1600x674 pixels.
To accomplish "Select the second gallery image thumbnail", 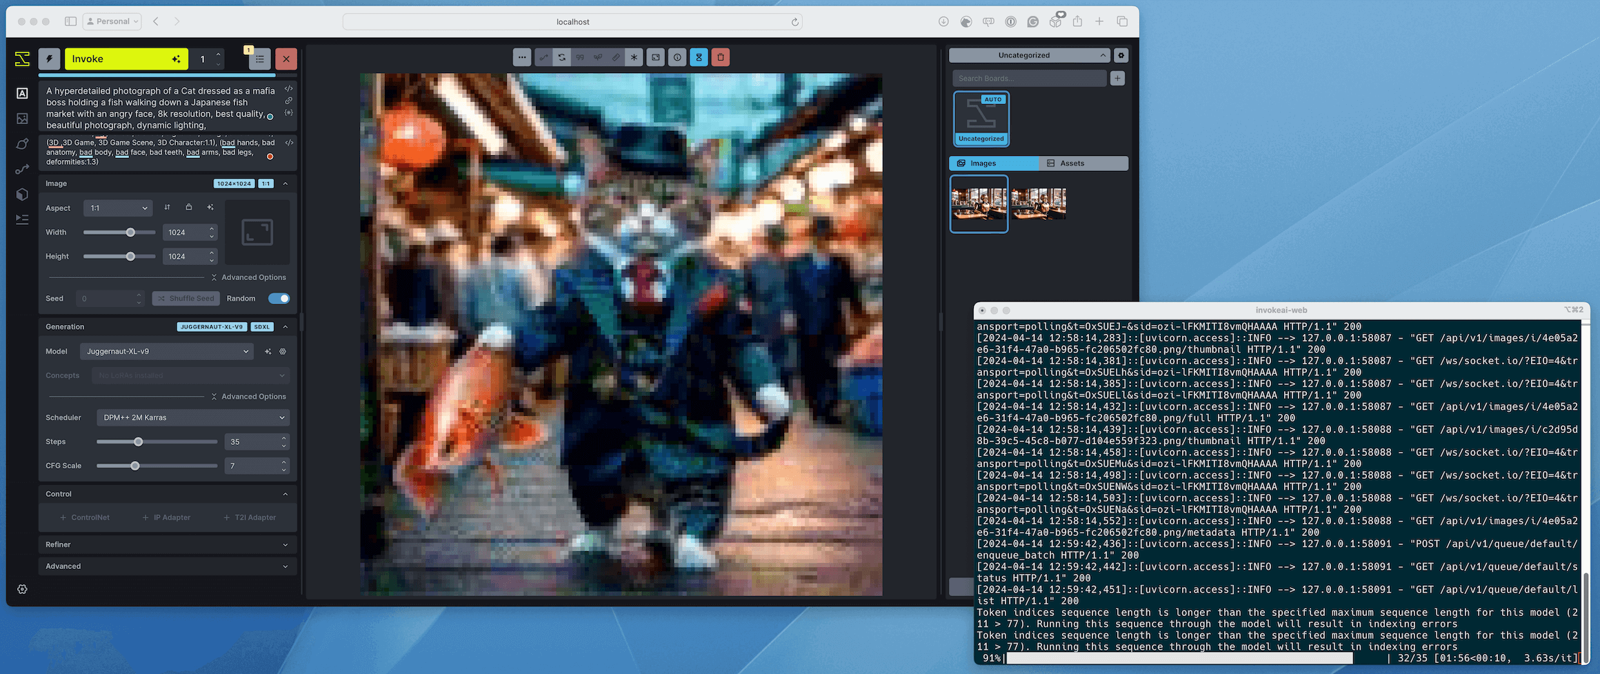I will [x=1039, y=204].
